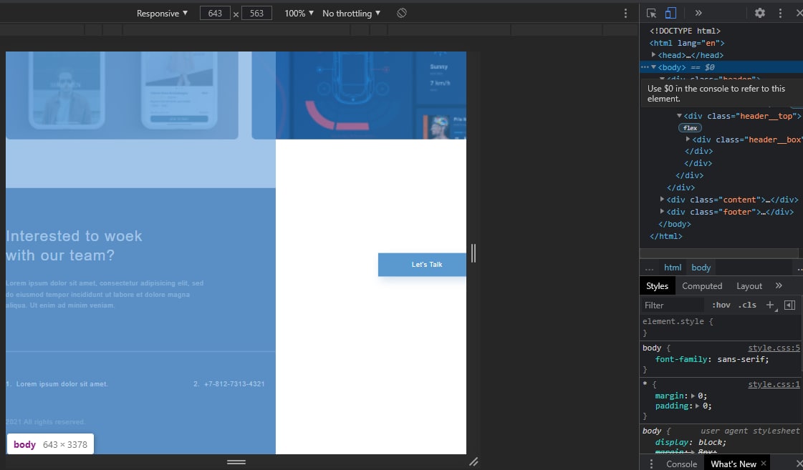Activate the inspect element picker icon
This screenshot has height=470, width=803.
pos(651,14)
